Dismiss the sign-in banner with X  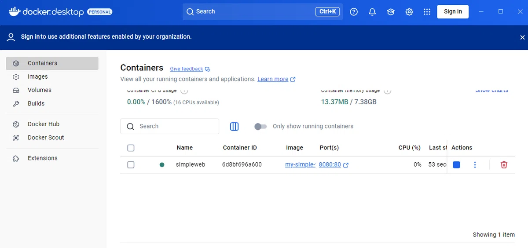tap(521, 37)
